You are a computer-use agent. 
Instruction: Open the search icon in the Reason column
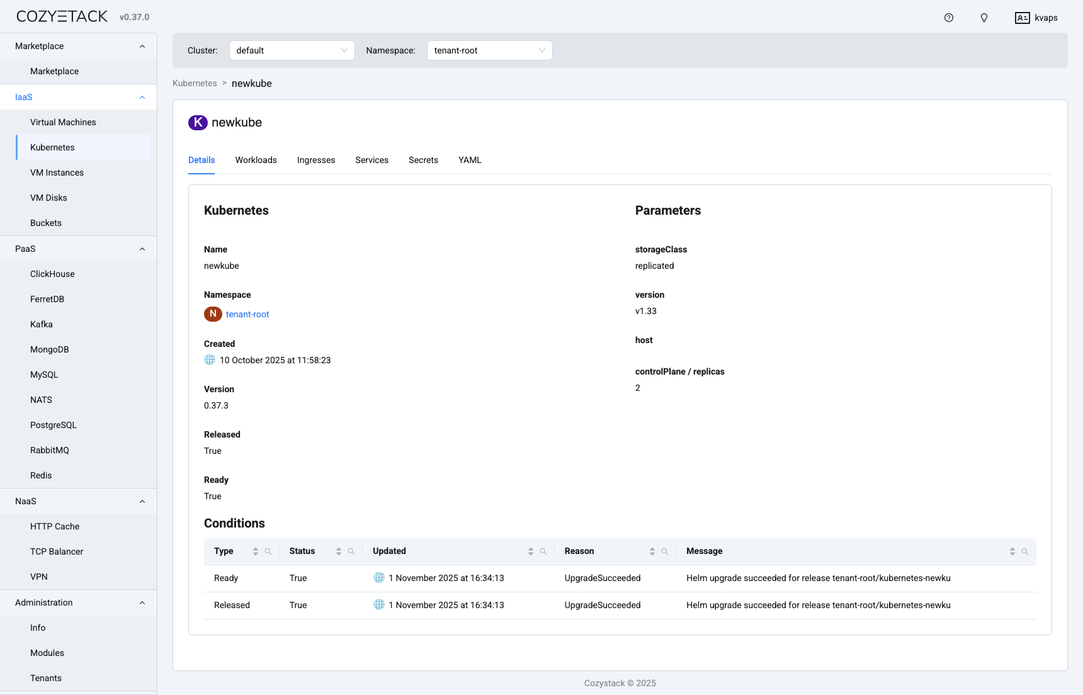click(664, 551)
